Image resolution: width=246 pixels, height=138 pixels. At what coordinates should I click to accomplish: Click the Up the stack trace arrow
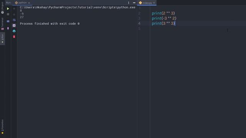[x=14, y=9]
